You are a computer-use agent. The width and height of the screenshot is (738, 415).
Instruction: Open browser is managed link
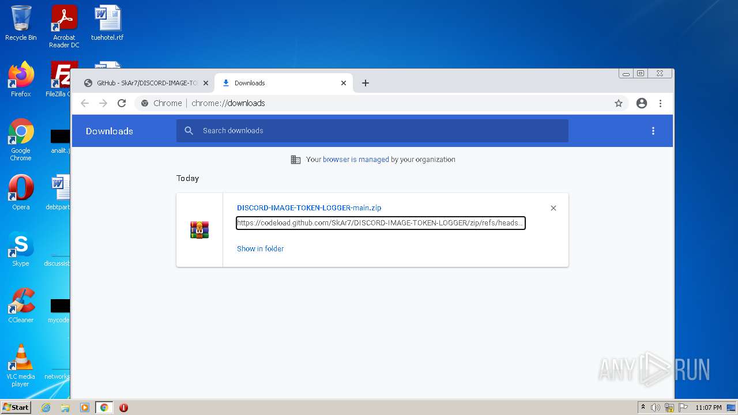356,160
